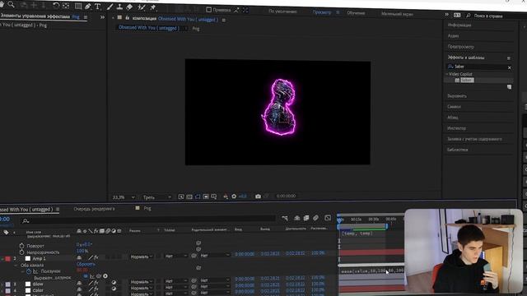Image resolution: width=527 pixels, height=296 pixels.
Task: Click the search help magnifier icon
Action: tap(469, 16)
